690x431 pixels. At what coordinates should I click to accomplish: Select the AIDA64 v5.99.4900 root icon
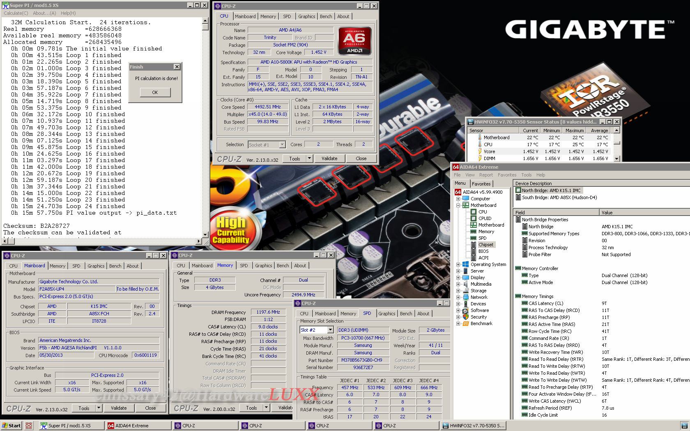(458, 192)
